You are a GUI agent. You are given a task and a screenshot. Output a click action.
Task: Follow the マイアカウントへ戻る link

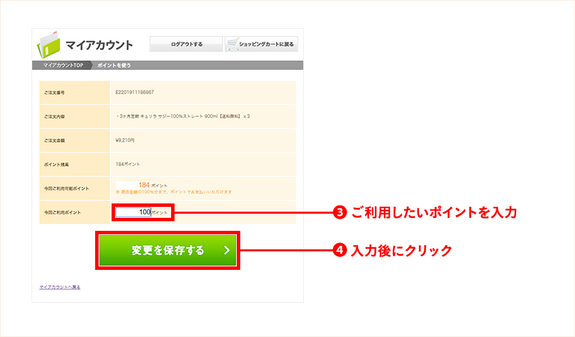[x=60, y=287]
